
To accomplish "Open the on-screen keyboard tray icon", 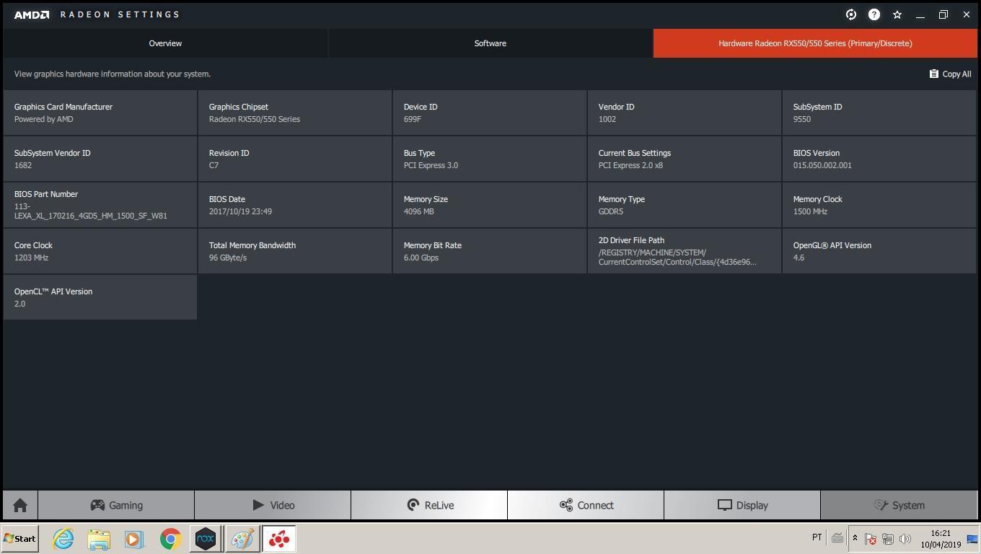I will point(837,538).
